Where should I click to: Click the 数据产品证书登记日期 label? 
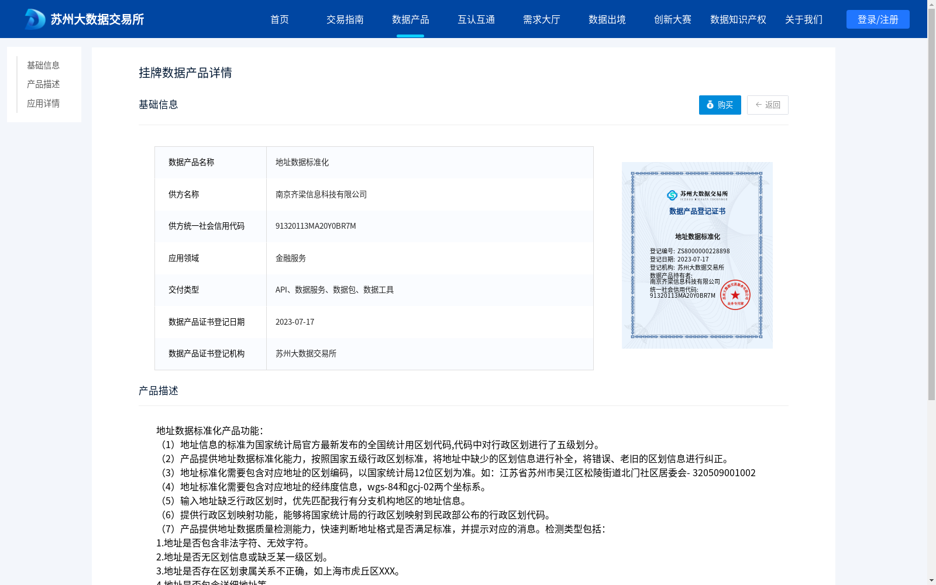pos(207,322)
